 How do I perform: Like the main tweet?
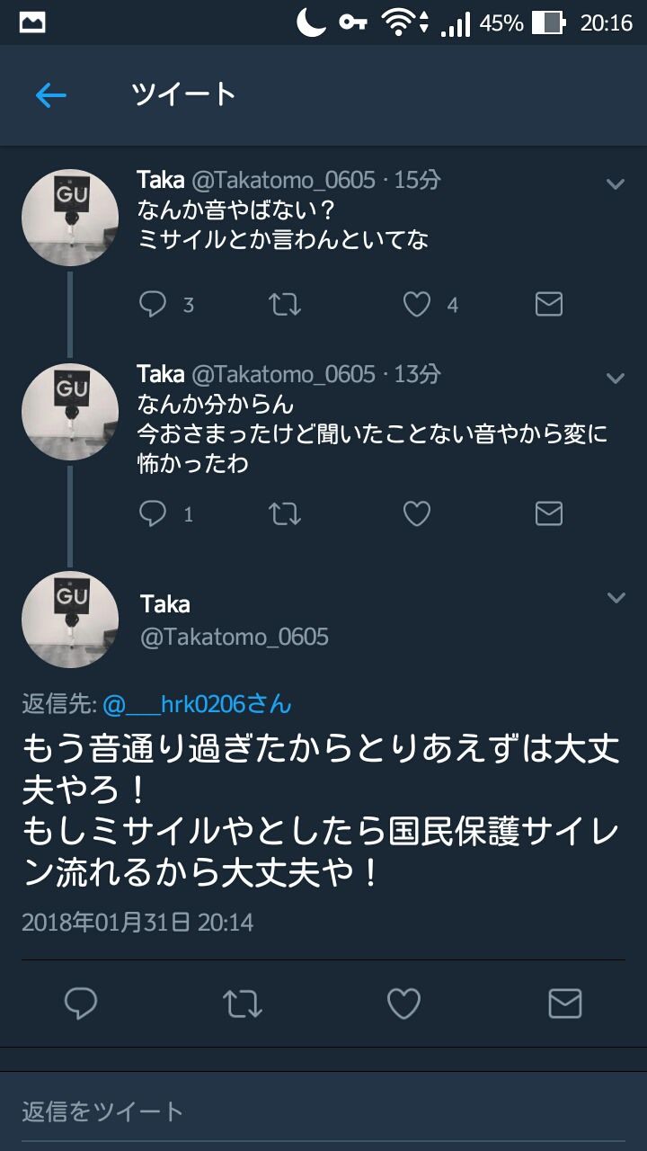pyautogui.click(x=403, y=1004)
